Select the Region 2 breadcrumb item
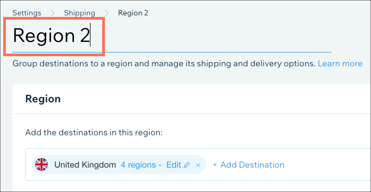371x192 pixels. [133, 13]
